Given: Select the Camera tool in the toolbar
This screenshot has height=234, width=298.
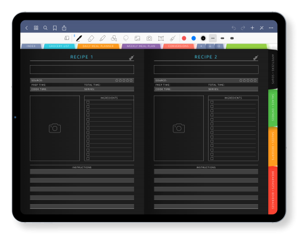Looking at the screenshot, I should point(149,38).
